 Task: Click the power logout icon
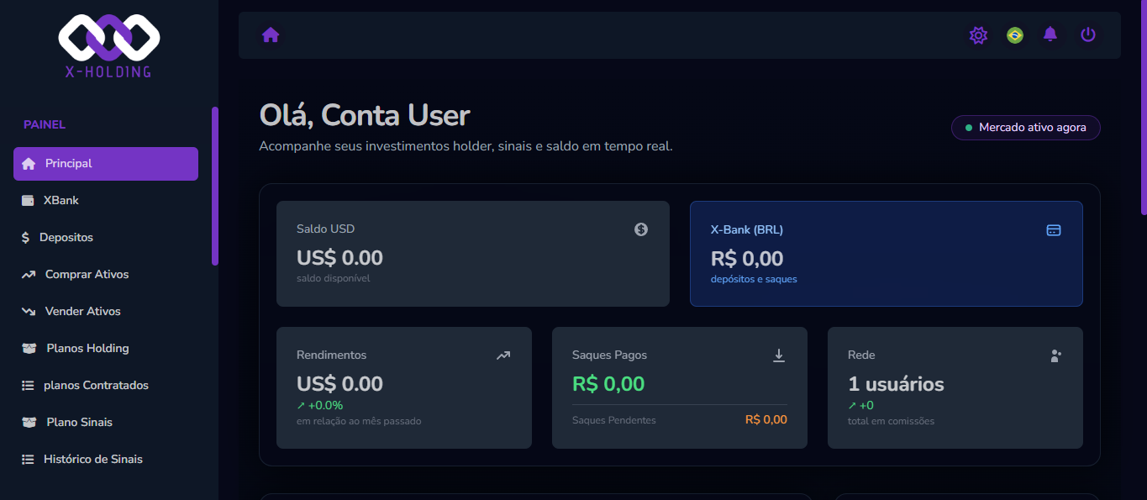1087,34
